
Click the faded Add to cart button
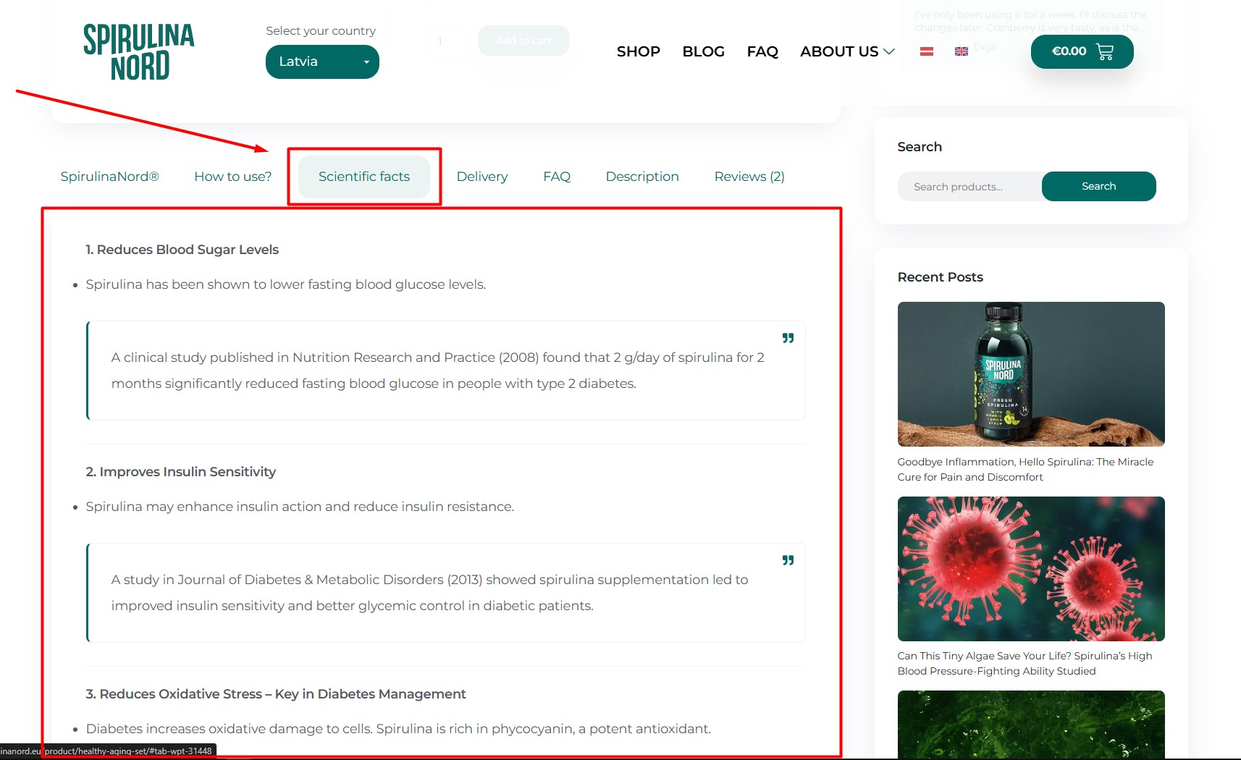523,41
